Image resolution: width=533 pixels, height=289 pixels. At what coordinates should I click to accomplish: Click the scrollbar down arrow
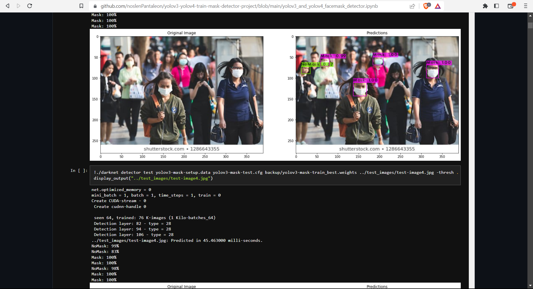[530, 286]
